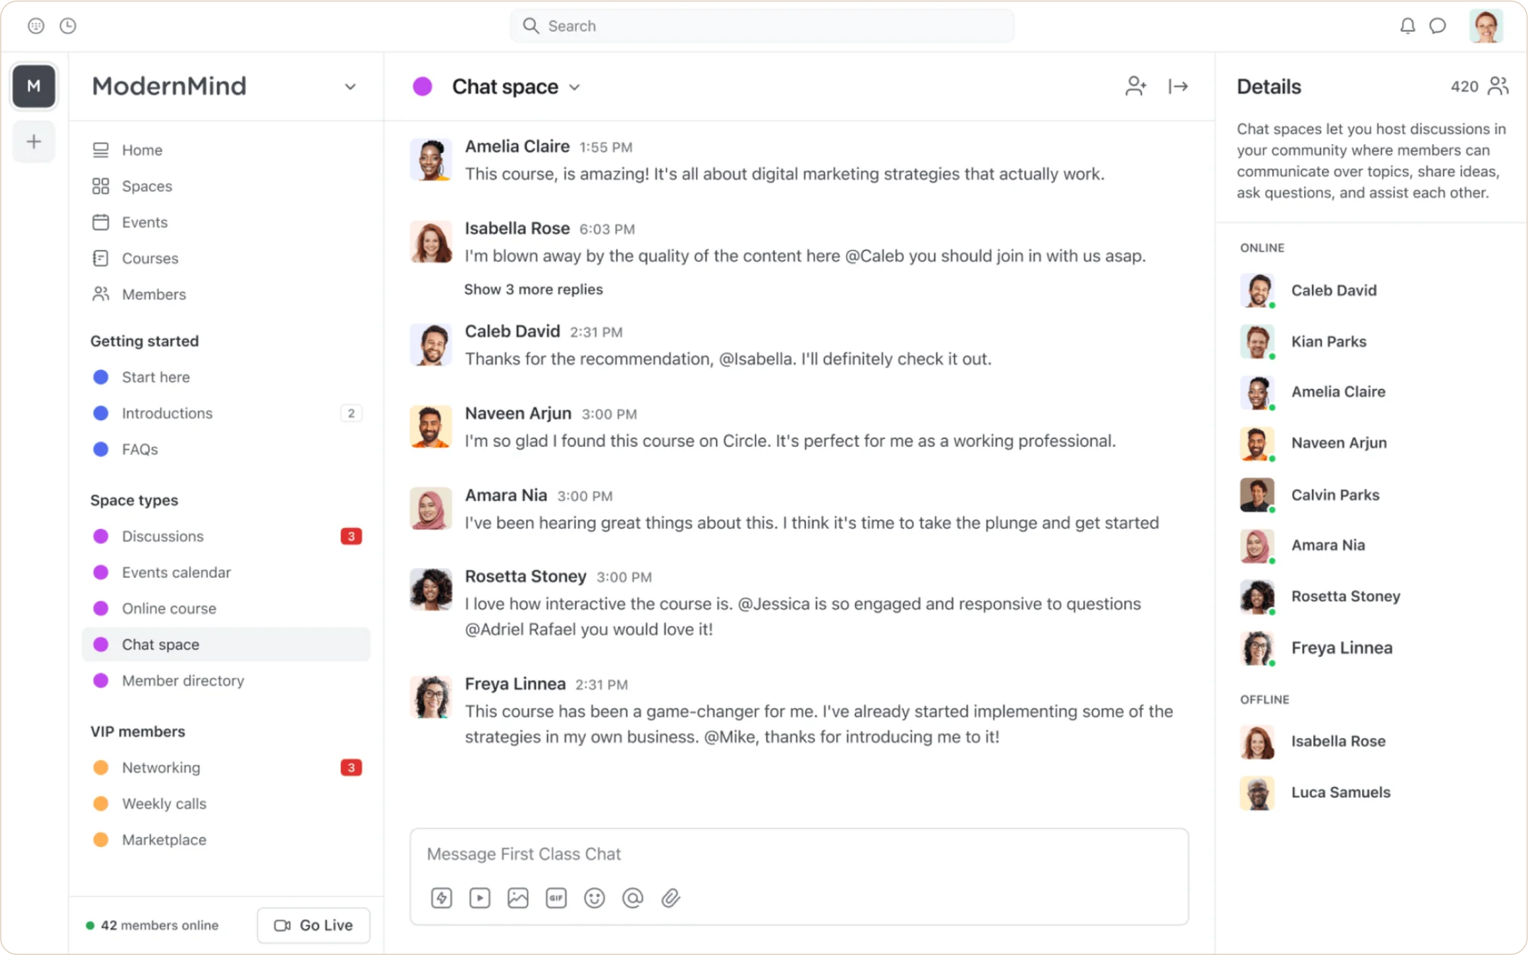This screenshot has height=955, width=1528.
Task: Click Show 3 more replies under Isabella Rose
Action: pyautogui.click(x=532, y=288)
